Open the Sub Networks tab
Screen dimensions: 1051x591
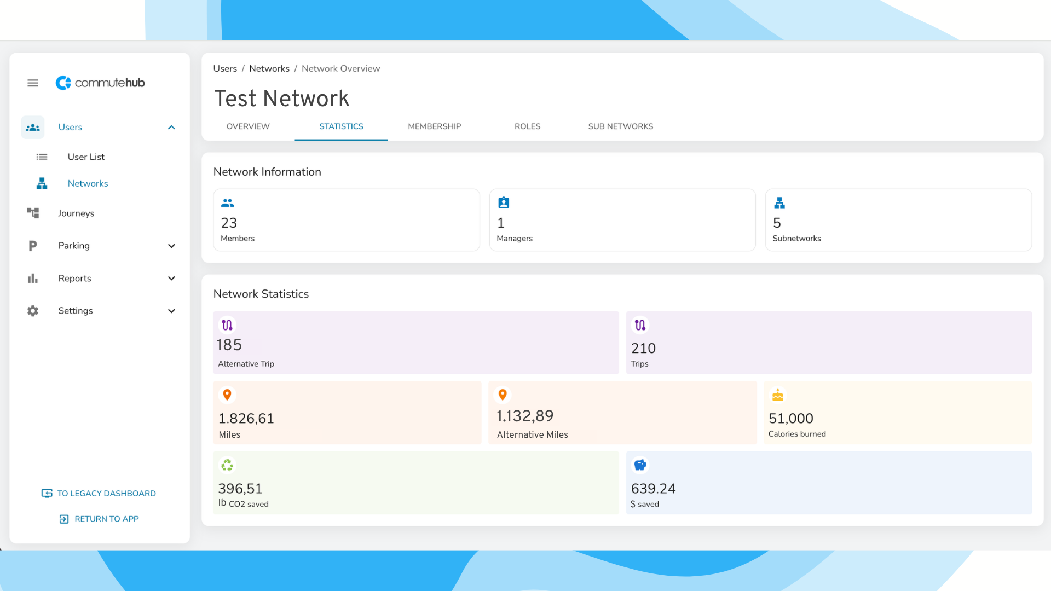[621, 126]
